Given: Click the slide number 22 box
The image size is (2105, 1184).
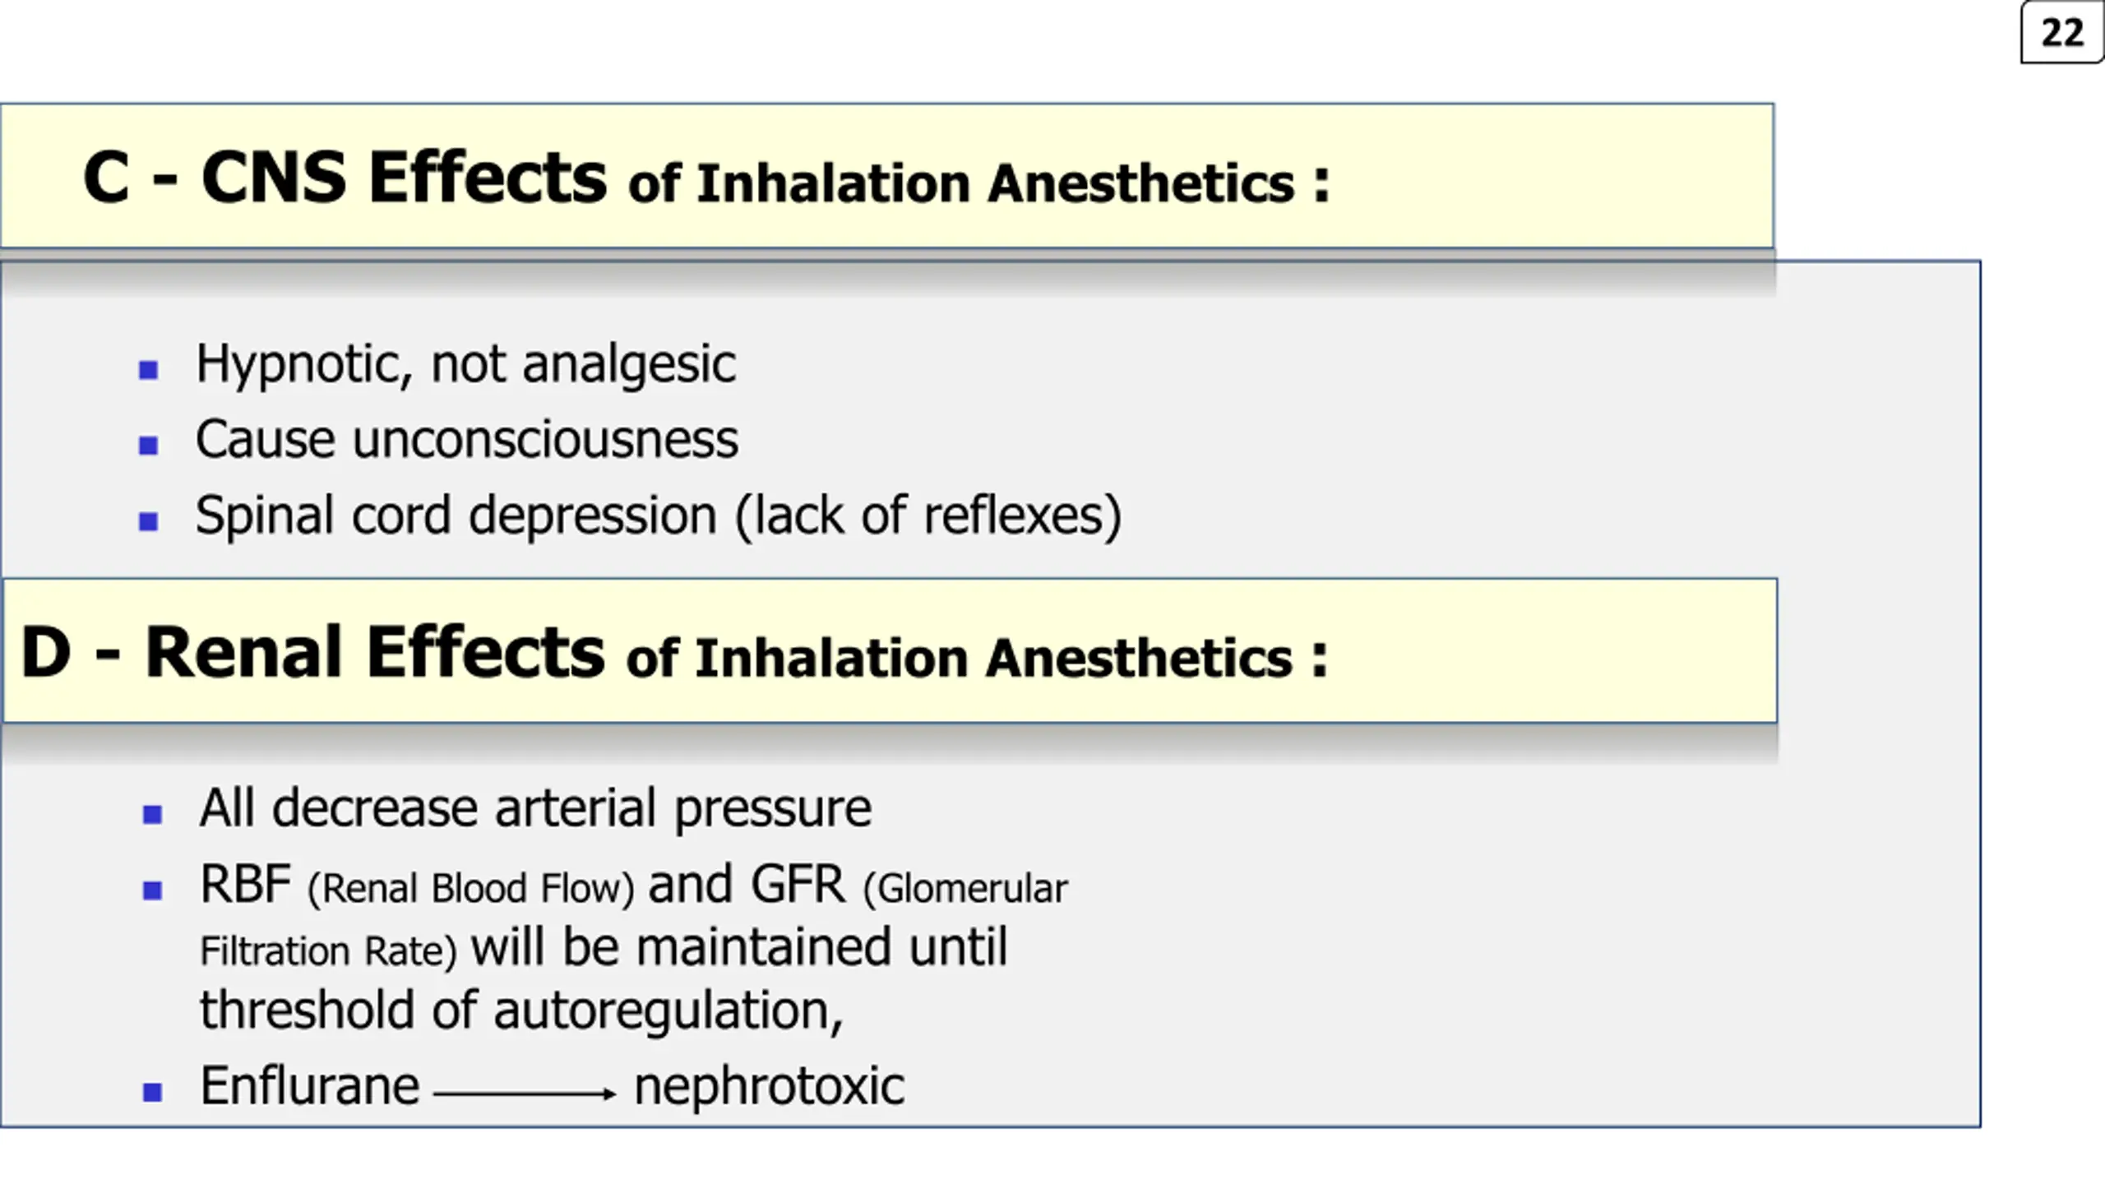Looking at the screenshot, I should tap(2062, 33).
